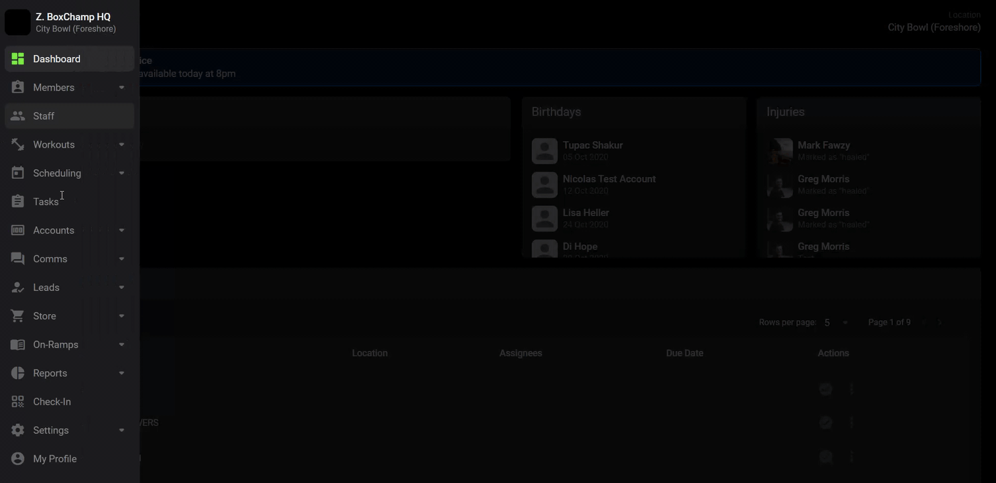This screenshot has width=996, height=483.
Task: Click City Bowl (Foreshore) location at top right
Action: point(934,28)
